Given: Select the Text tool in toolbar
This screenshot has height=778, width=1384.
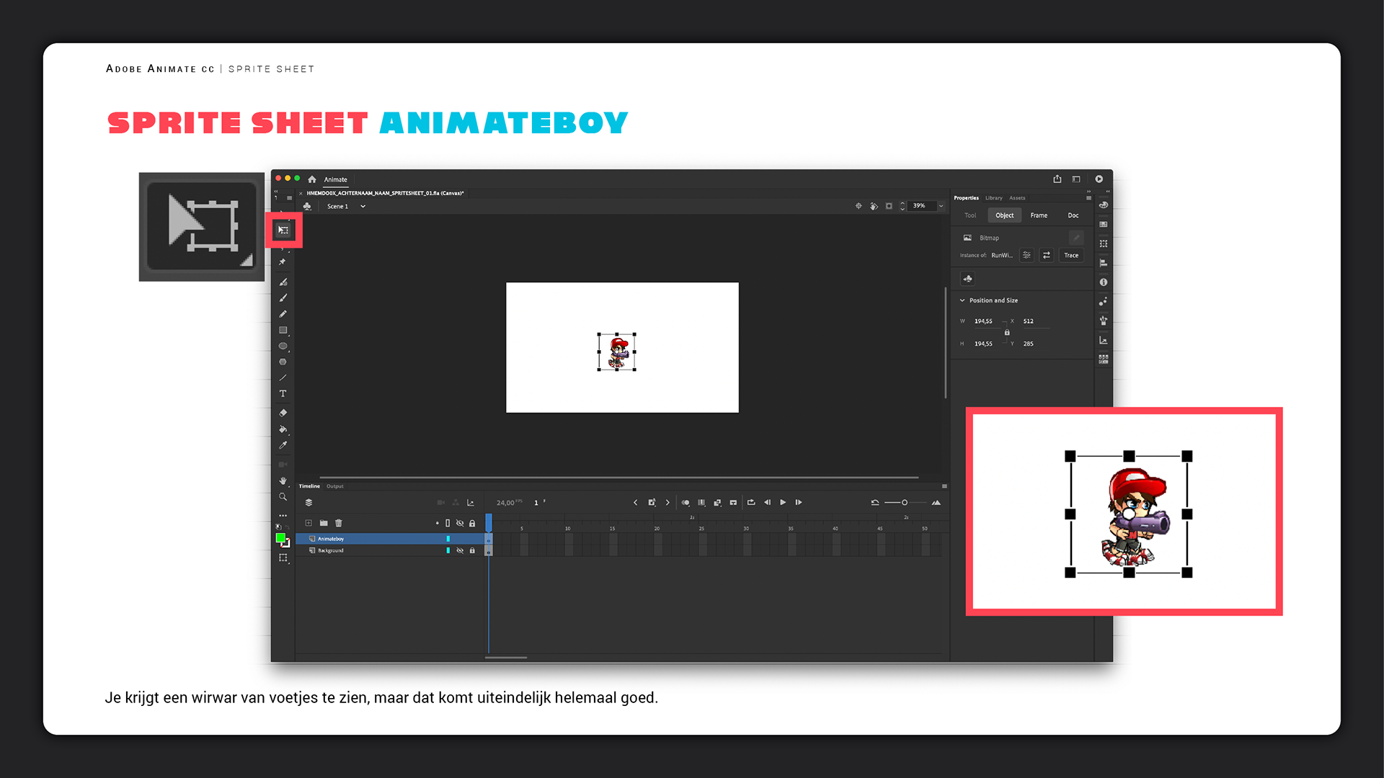Looking at the screenshot, I should click(x=283, y=394).
